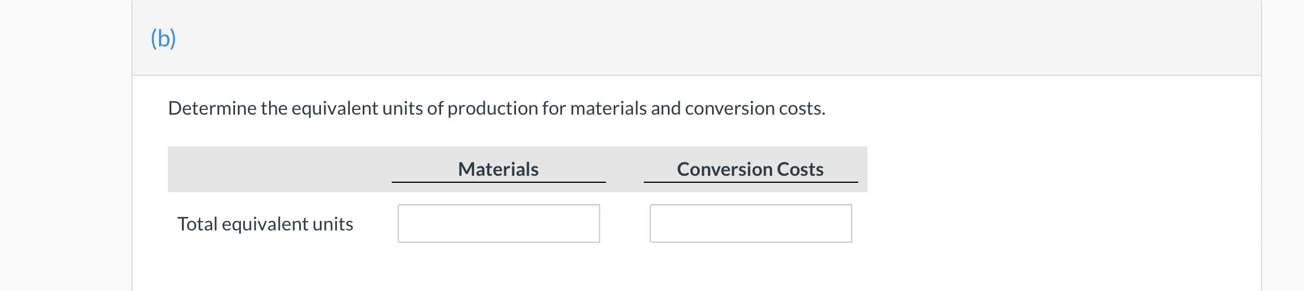Click the word equivalent in the instruction sentence

[x=335, y=109]
